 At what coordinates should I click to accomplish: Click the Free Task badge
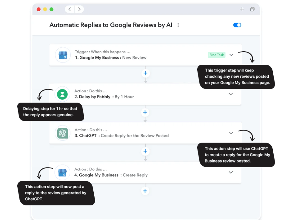pos(216,55)
